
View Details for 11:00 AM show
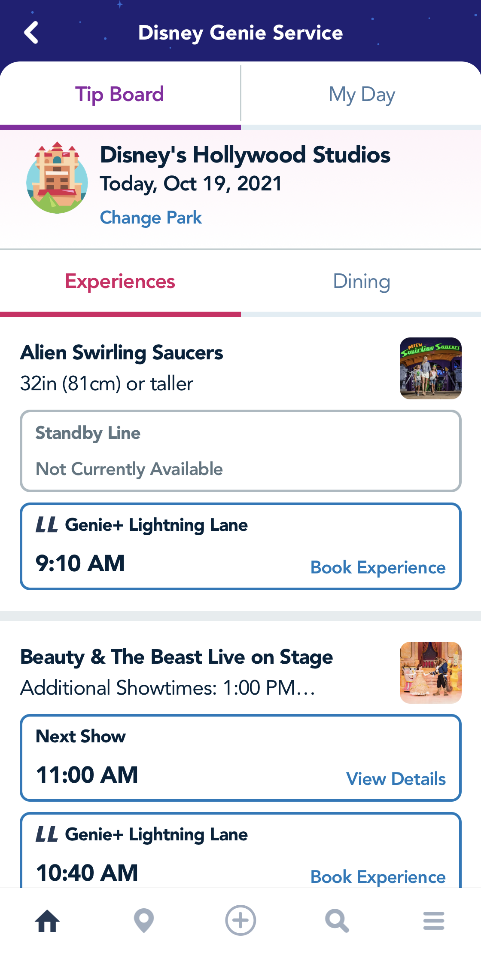(396, 779)
